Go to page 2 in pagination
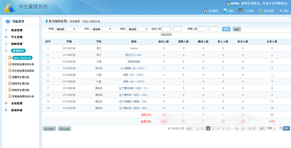This screenshot has height=148, width=291. 213,128
